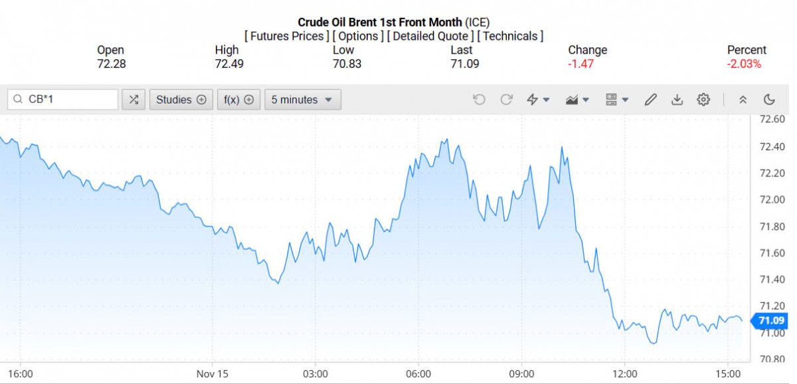Download the chart image
797x384 pixels.
(x=677, y=100)
